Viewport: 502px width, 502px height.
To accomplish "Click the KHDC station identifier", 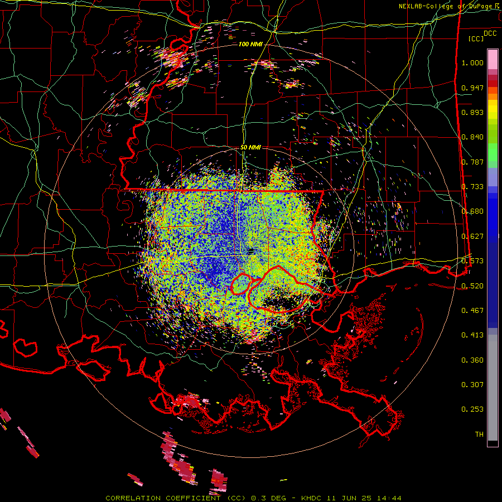I will [311, 498].
